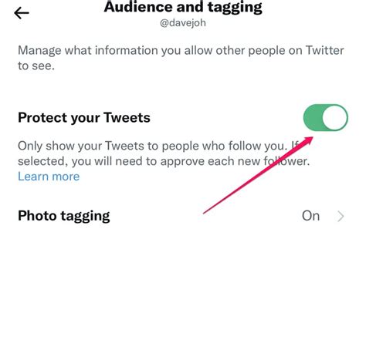Open the Learn more link
This screenshot has height=357, width=366.
(x=49, y=177)
